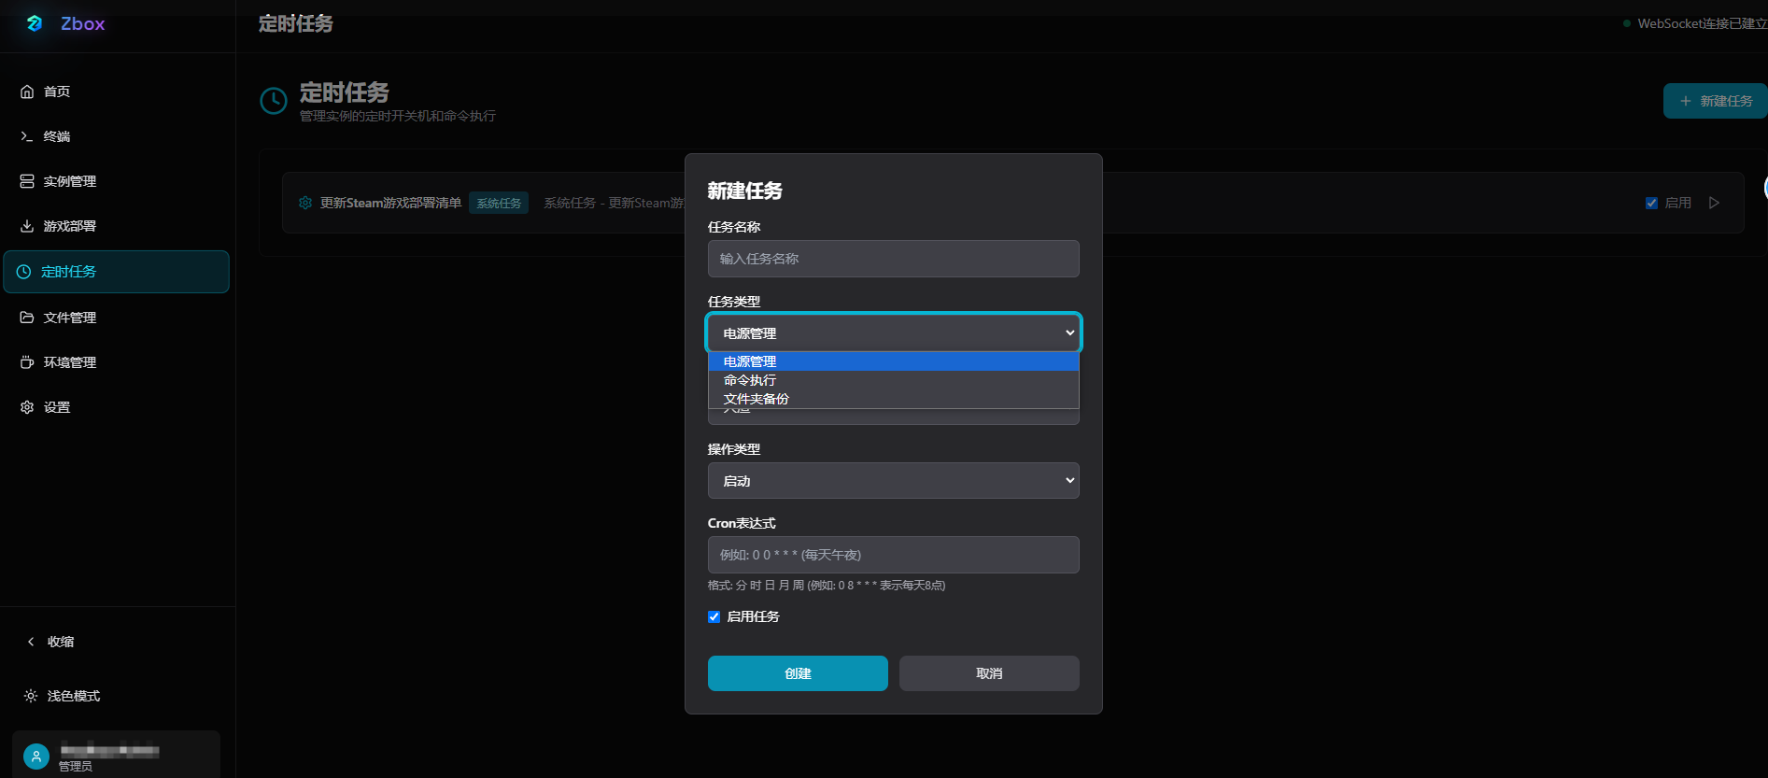Click the 收缩 collapse chevron icon
Viewport: 1768px width, 778px height.
pos(31,642)
